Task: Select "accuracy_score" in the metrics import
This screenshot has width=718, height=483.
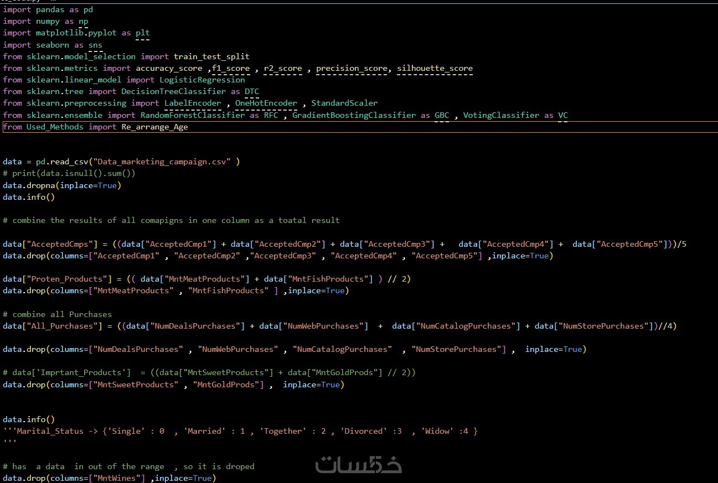Action: [169, 68]
